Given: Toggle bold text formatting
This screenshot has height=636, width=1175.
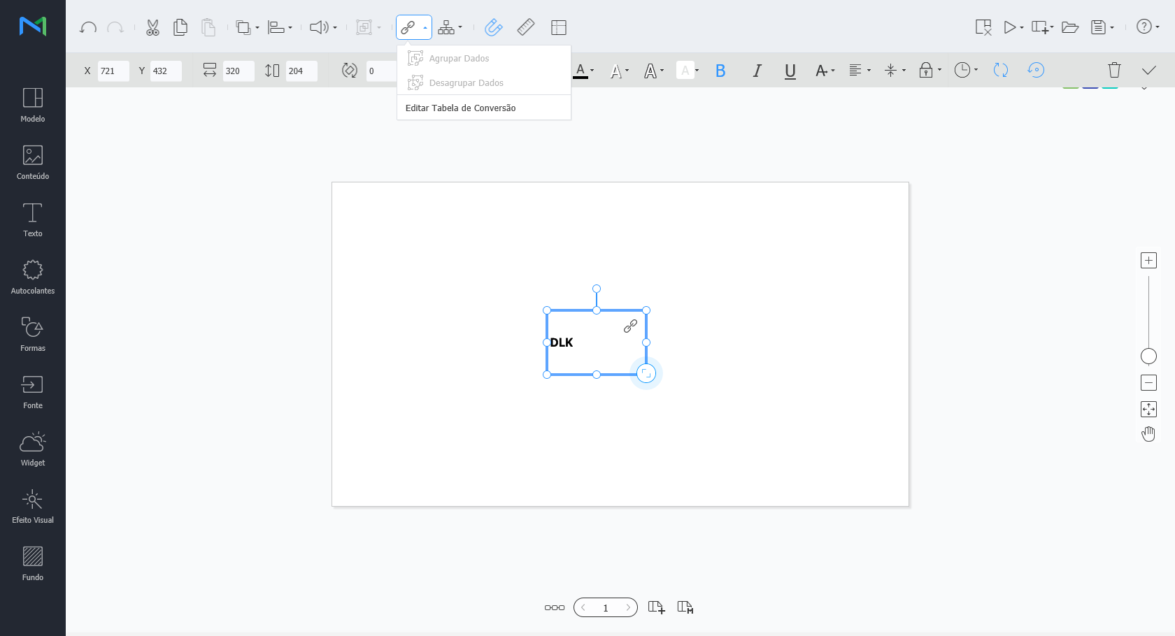Looking at the screenshot, I should click(x=720, y=71).
